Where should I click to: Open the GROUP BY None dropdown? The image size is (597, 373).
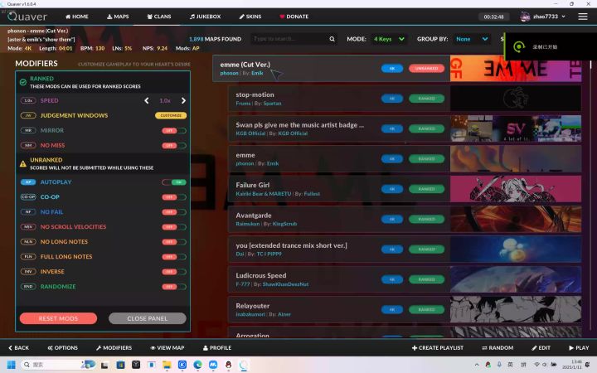pos(472,39)
